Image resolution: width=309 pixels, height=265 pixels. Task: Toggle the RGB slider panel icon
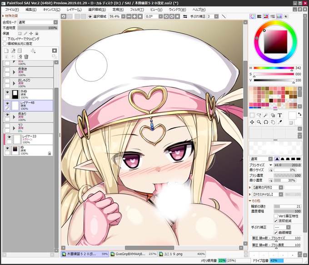(x=259, y=16)
